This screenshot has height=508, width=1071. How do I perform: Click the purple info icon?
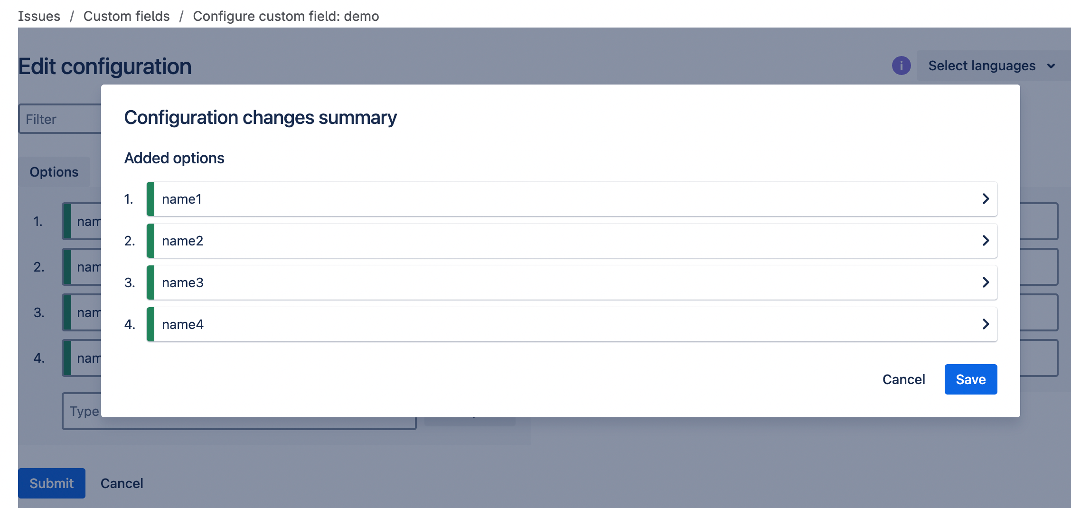coord(901,66)
